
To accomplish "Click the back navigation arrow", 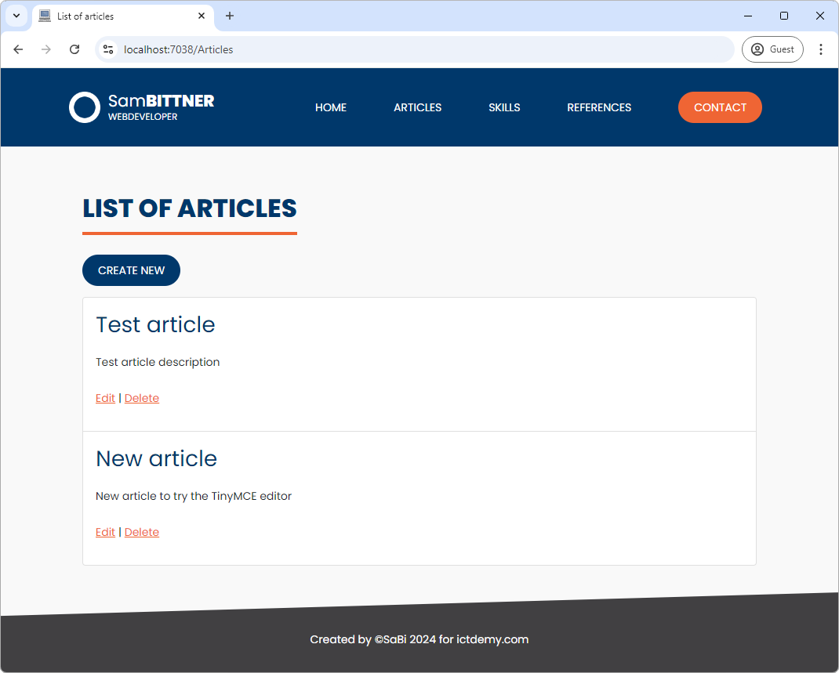I will pos(18,49).
